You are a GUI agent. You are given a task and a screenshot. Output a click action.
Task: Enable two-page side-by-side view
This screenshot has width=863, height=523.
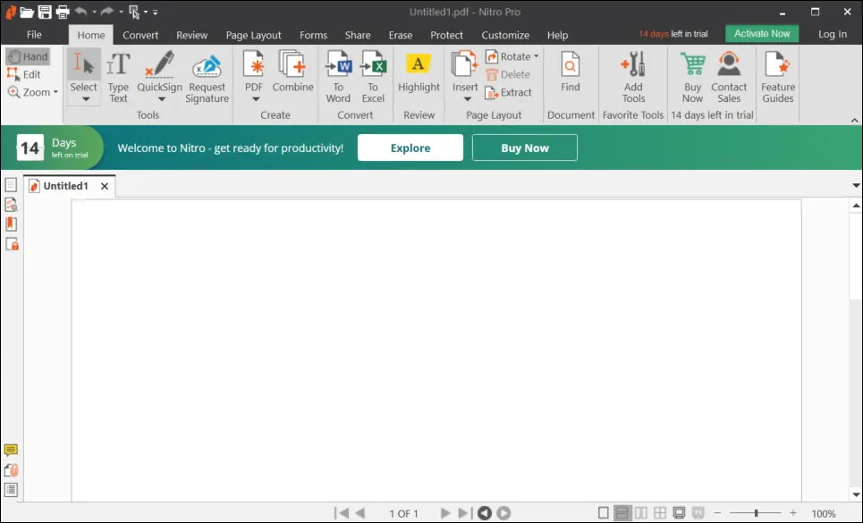641,512
